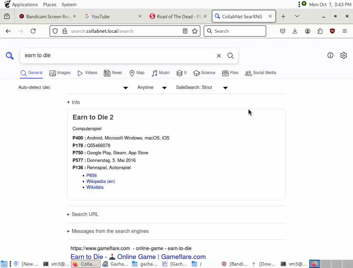Open the Firefox hamburger menu
This screenshot has height=268, width=353.
point(345,31)
